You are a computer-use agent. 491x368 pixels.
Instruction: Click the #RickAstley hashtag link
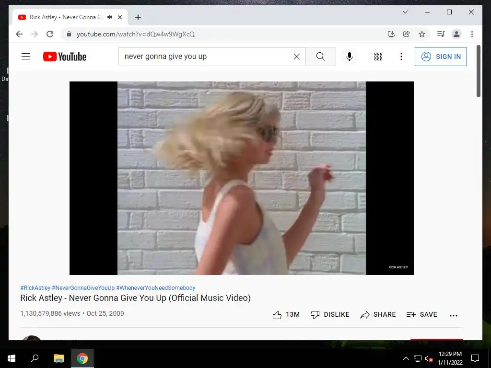point(35,287)
